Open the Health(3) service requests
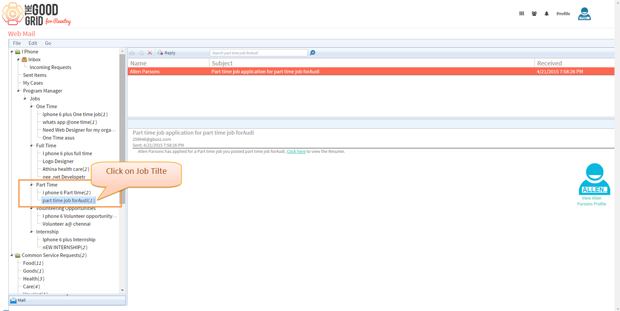 point(34,279)
